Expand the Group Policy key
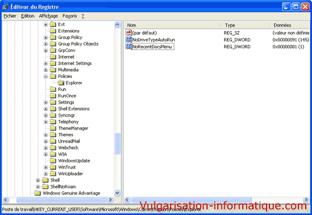The width and height of the screenshot is (312, 215). (x=46, y=37)
